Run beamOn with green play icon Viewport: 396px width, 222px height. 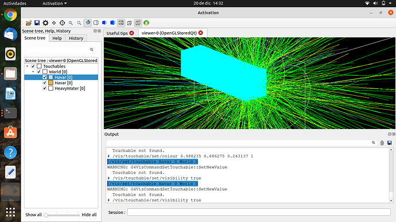[x=146, y=23]
